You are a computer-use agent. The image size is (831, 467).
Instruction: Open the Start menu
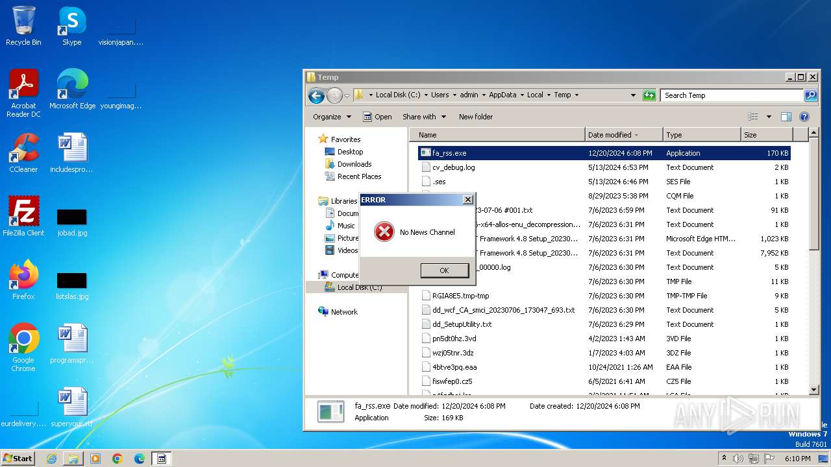18,459
